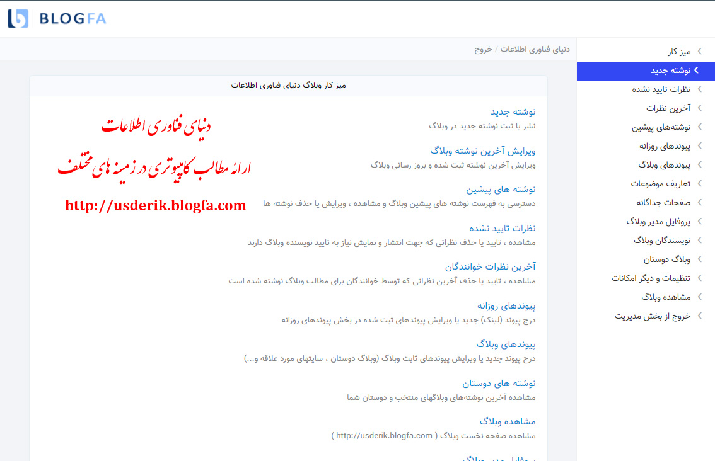Open آخرین نظرات خوانندگان link
This screenshot has width=715, height=461.
click(x=490, y=266)
